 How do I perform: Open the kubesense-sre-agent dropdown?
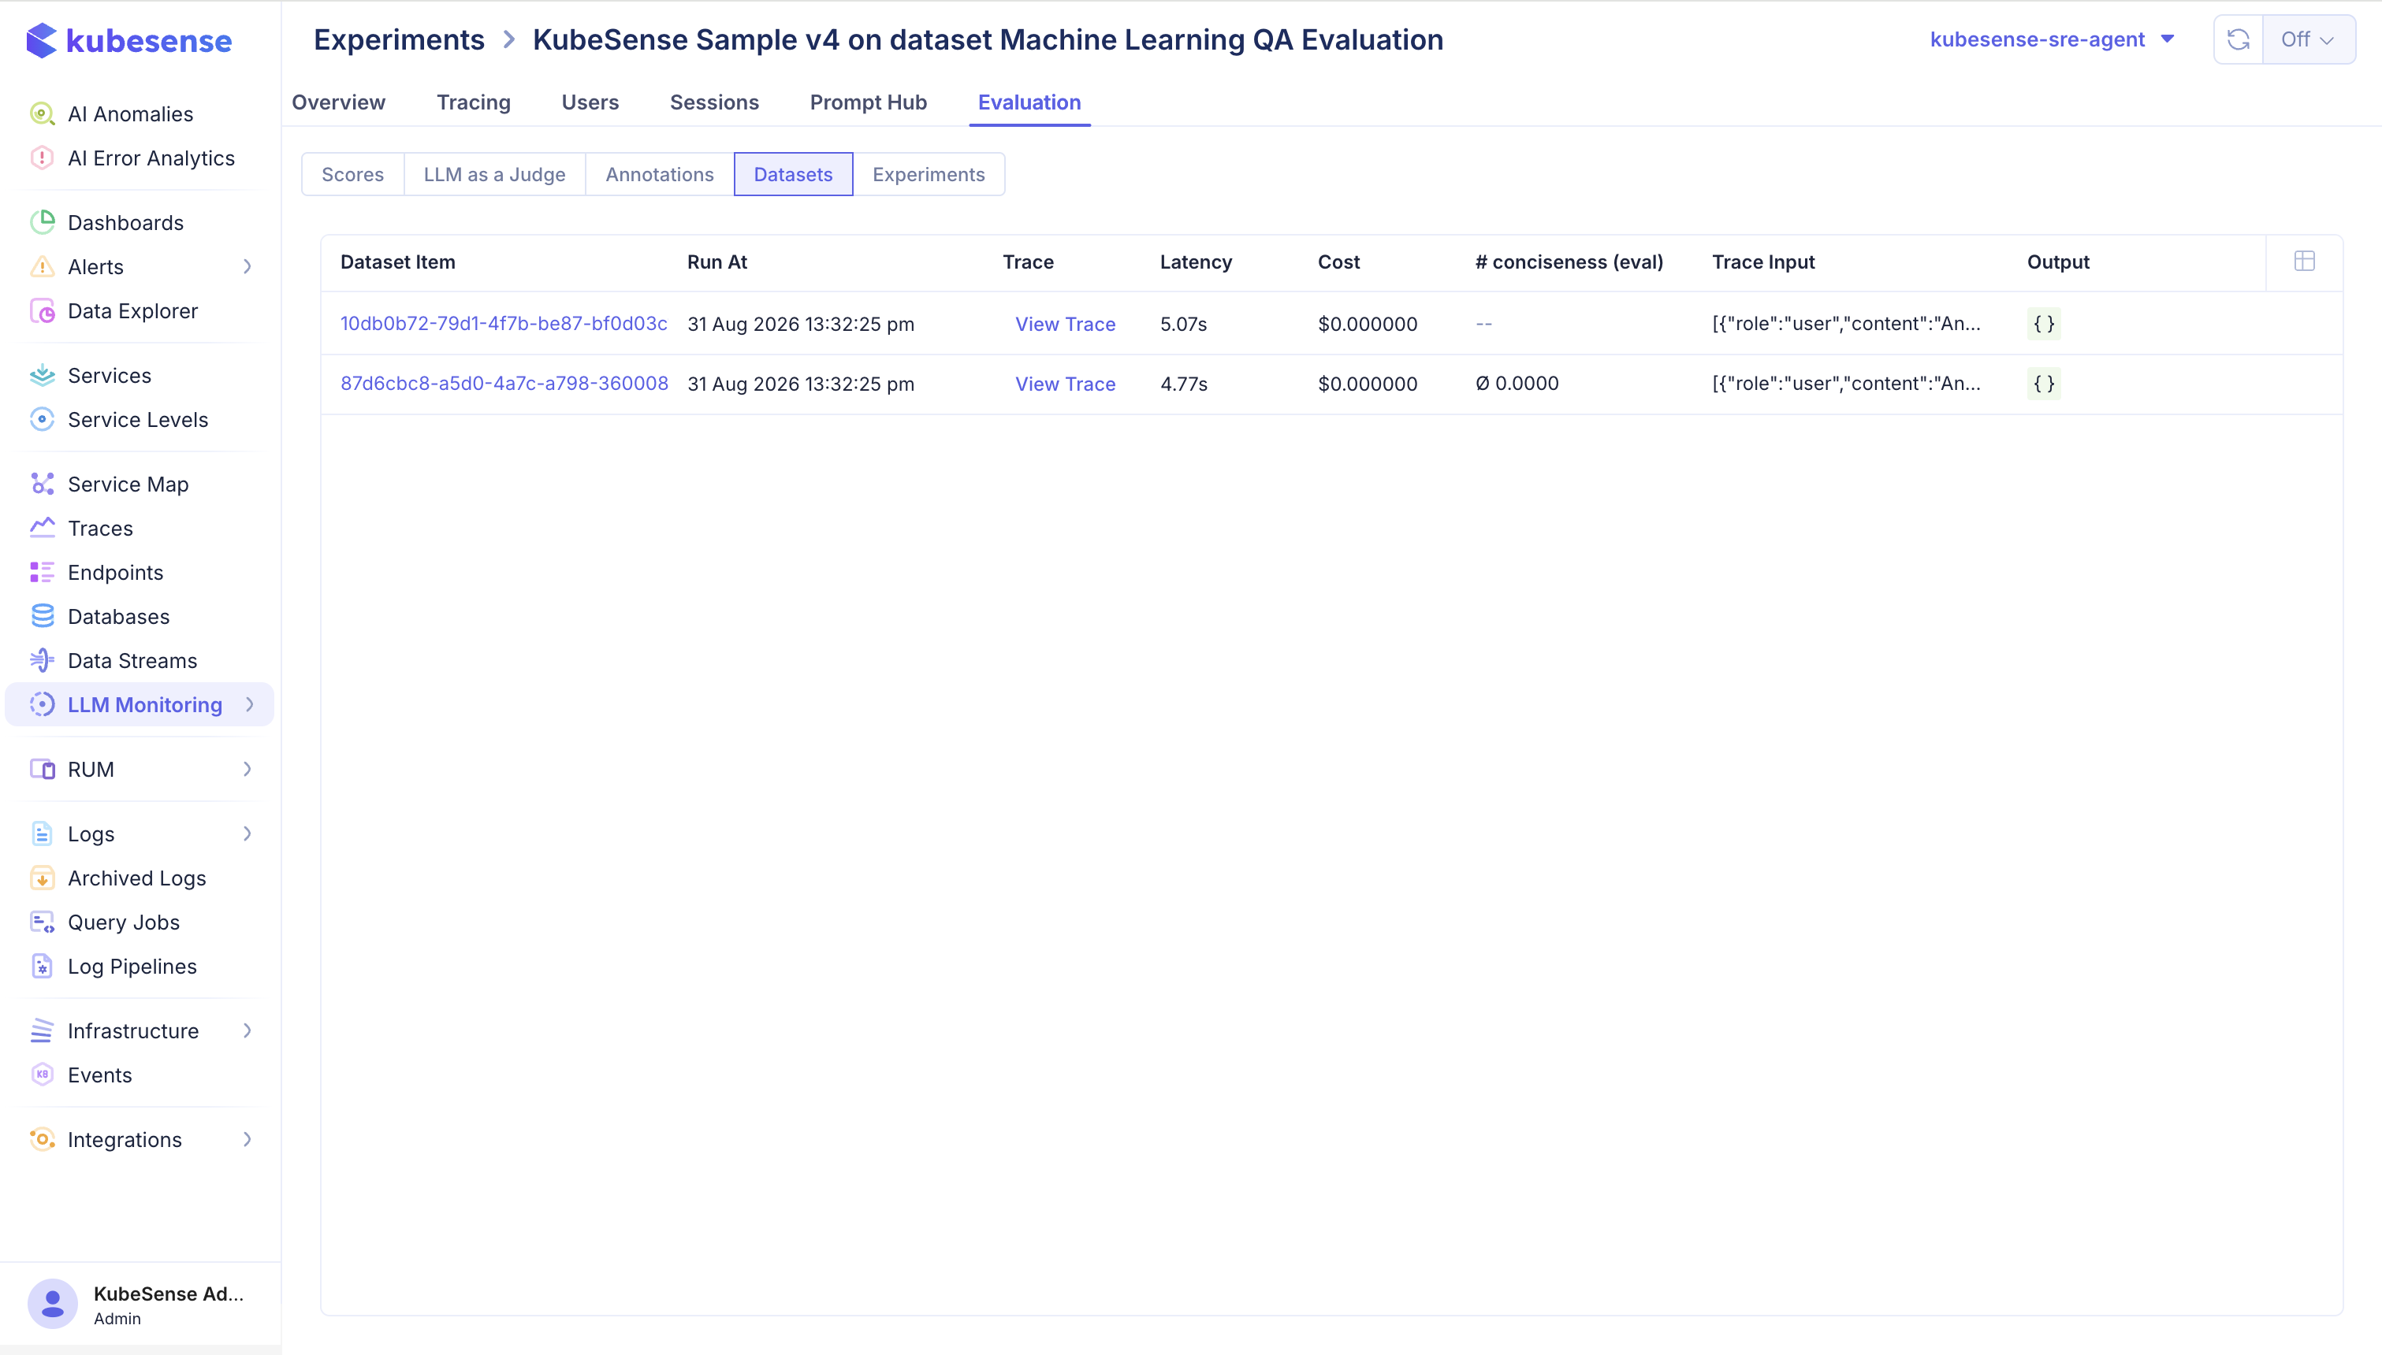click(2052, 39)
